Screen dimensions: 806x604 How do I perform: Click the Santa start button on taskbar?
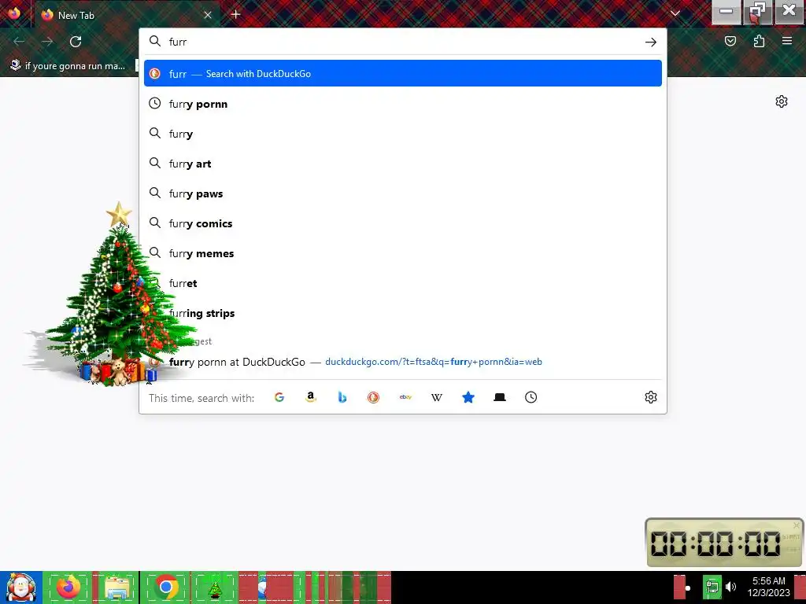click(21, 587)
